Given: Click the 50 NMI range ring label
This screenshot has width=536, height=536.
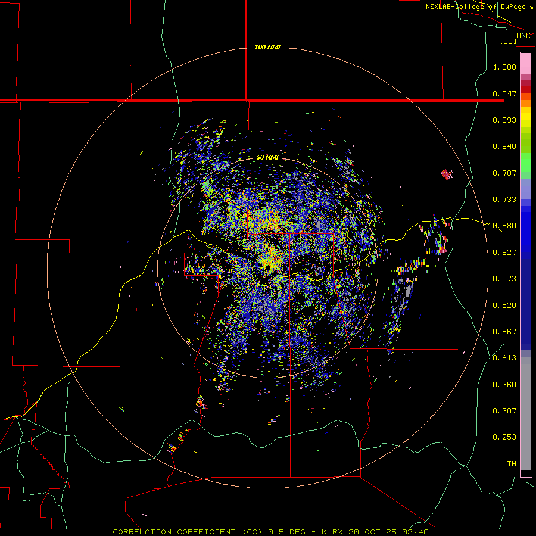Looking at the screenshot, I should (267, 157).
